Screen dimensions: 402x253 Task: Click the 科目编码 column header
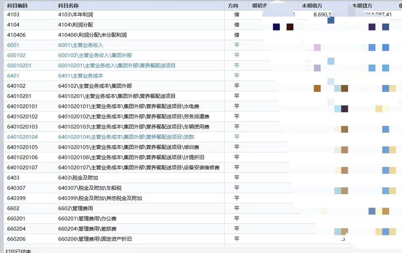tap(17, 6)
